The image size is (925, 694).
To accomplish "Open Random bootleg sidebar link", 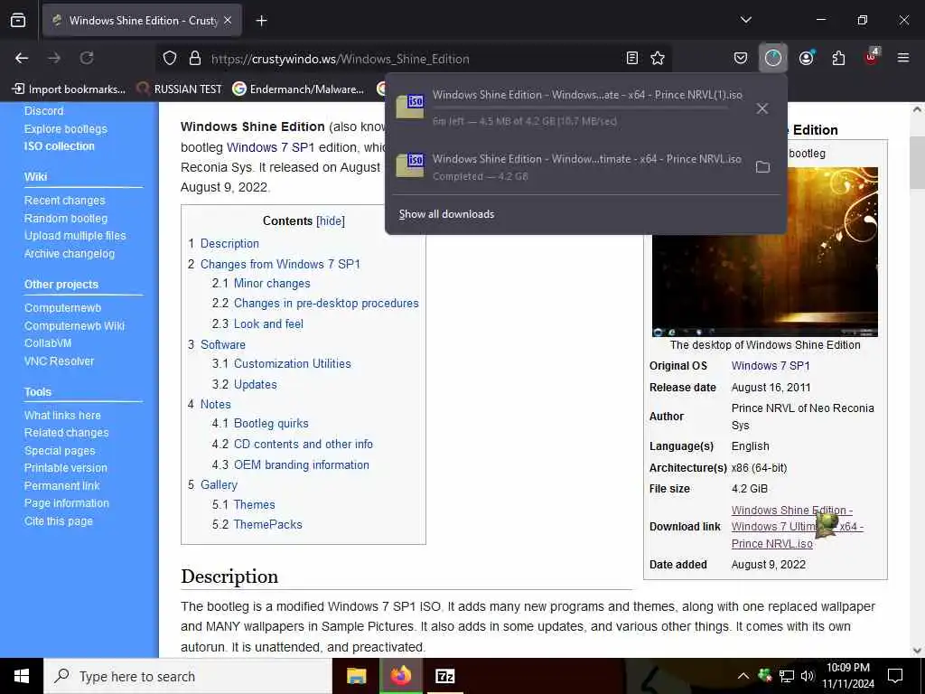I will point(65,219).
